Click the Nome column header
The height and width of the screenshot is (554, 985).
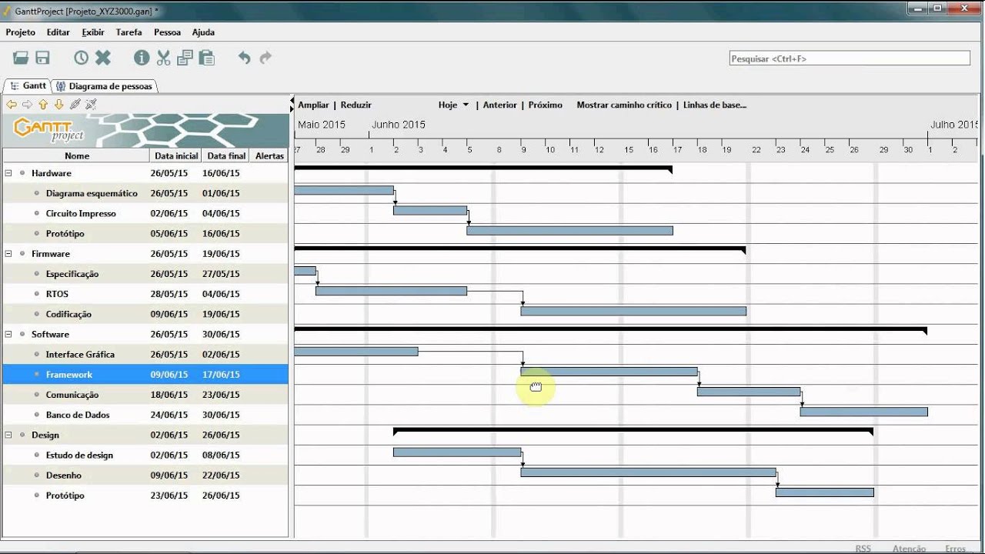(77, 155)
